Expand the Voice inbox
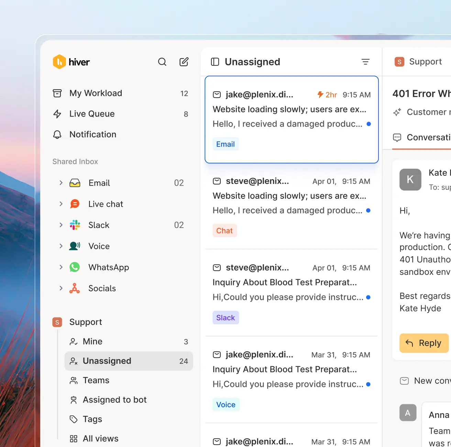 point(61,246)
